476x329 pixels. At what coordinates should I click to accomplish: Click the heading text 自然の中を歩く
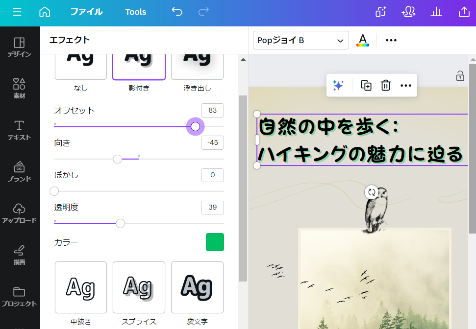[329, 127]
